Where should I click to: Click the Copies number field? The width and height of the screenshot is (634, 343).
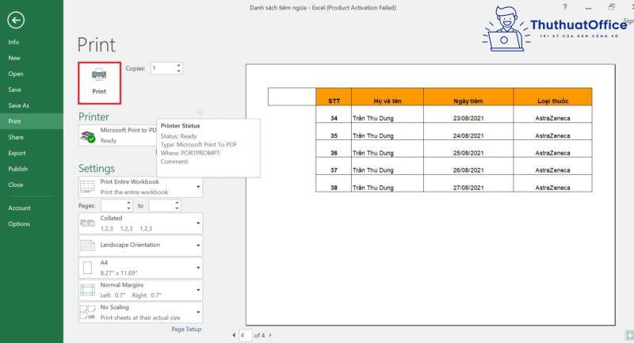pos(163,68)
